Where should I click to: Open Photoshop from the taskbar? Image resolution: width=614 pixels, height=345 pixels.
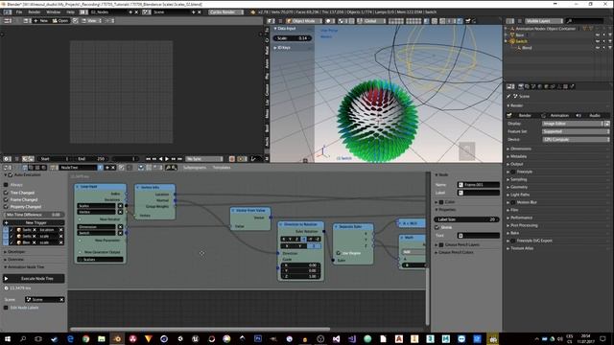coord(258,338)
